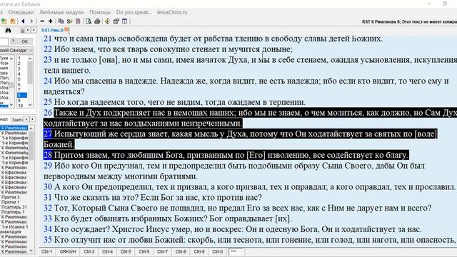Screen dimensions: 457x257
Task: Click the green open-module toolbar icon
Action: pos(4,21)
